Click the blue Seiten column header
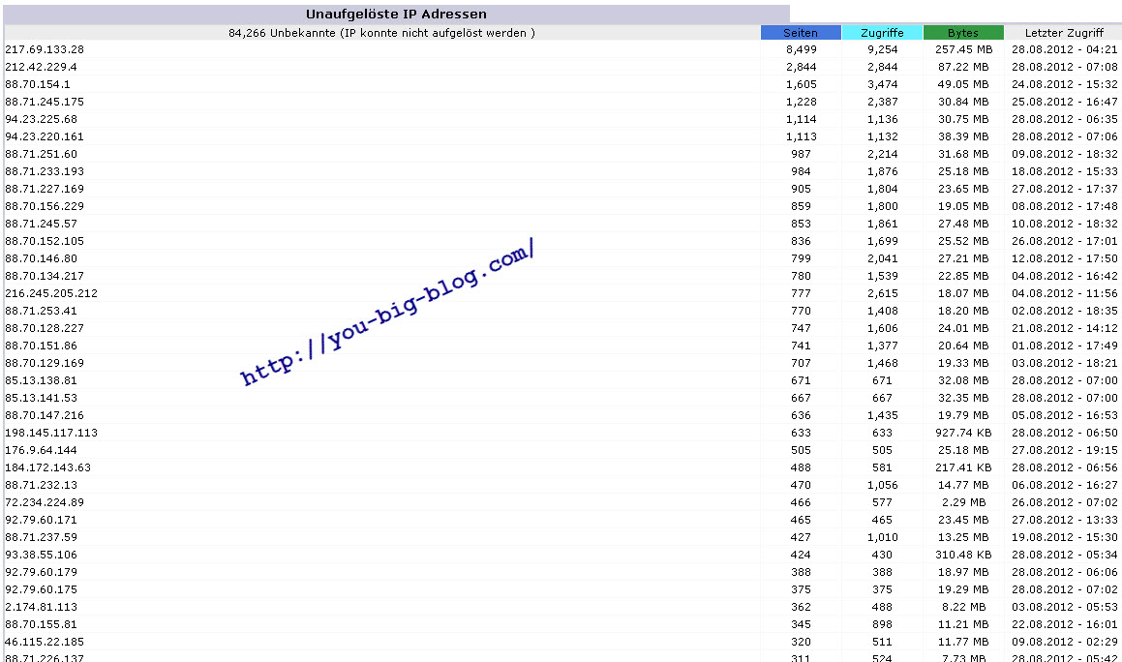This screenshot has width=1122, height=662. (x=801, y=33)
